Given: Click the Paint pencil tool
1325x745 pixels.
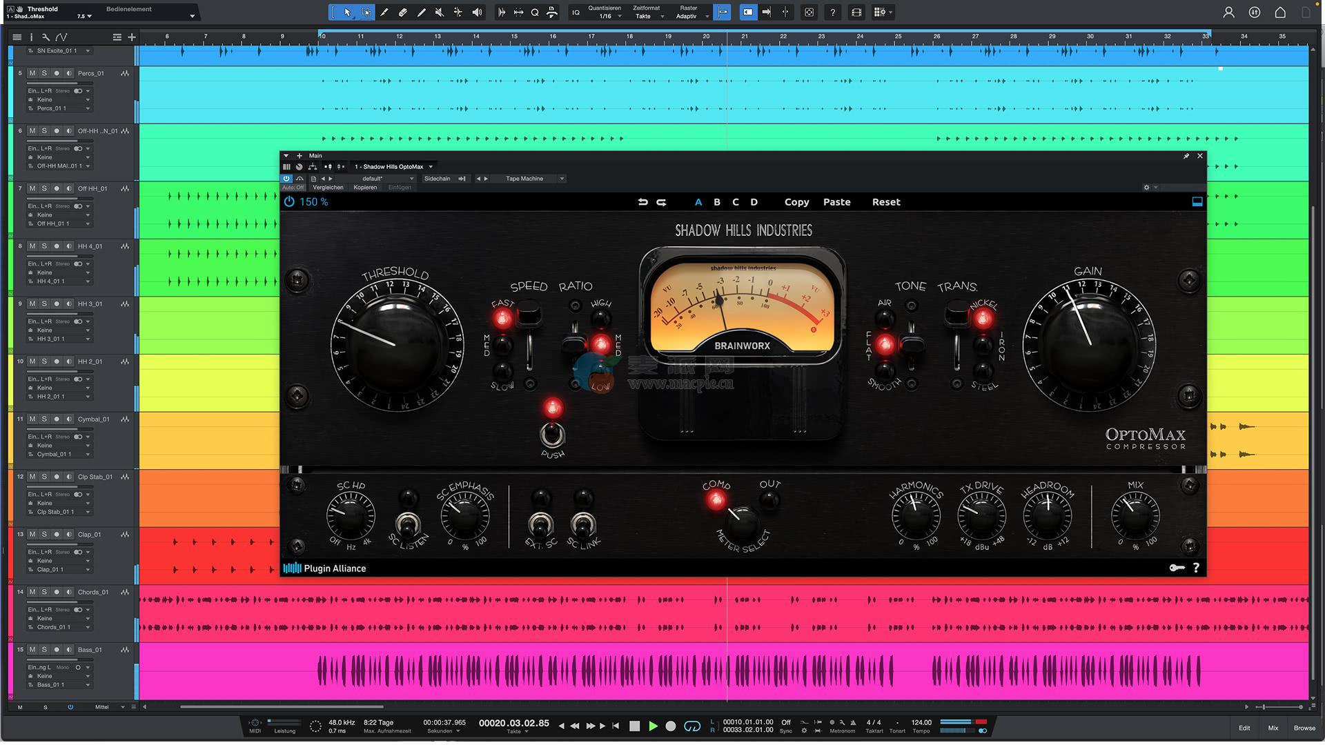Looking at the screenshot, I should point(422,12).
